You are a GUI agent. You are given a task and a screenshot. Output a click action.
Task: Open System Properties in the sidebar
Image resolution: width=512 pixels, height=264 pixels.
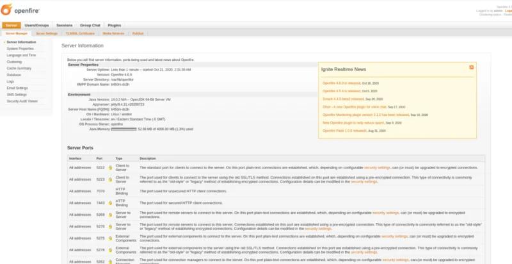[x=20, y=49]
